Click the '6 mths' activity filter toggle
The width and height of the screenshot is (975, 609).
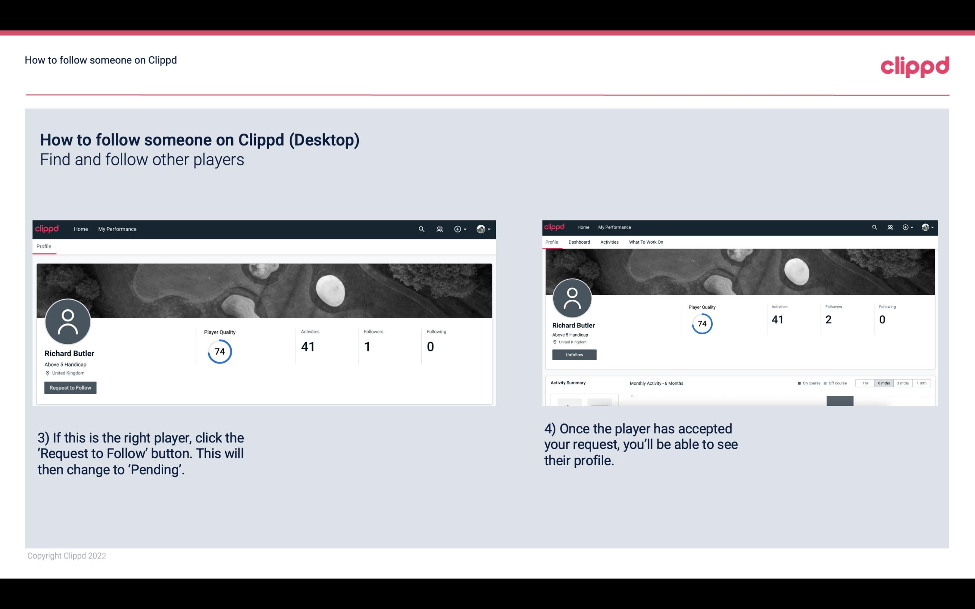pyautogui.click(x=883, y=382)
